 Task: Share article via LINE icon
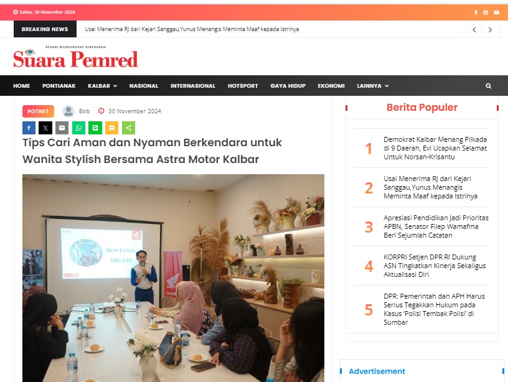coord(95,128)
